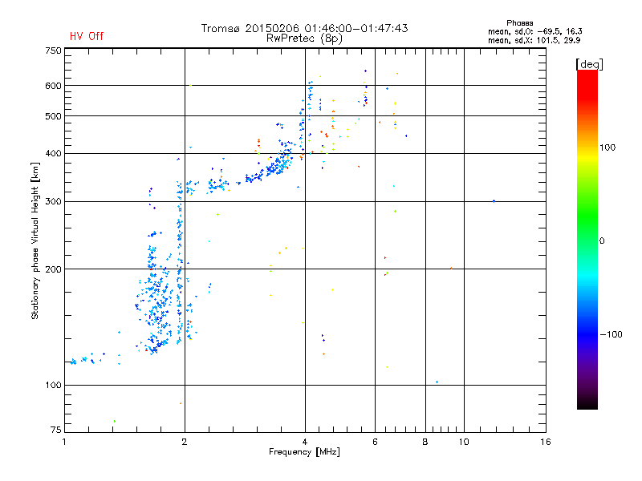642x481 pixels.
Task: Click the green point at 80 km near 1.3 MHz
Action: (x=114, y=422)
